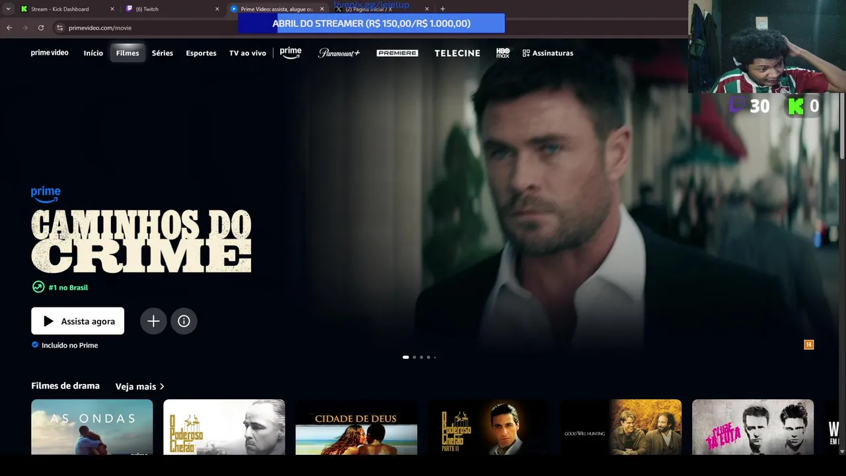Open O Poderoso Chefão Parte II thumbnail

pyautogui.click(x=488, y=427)
